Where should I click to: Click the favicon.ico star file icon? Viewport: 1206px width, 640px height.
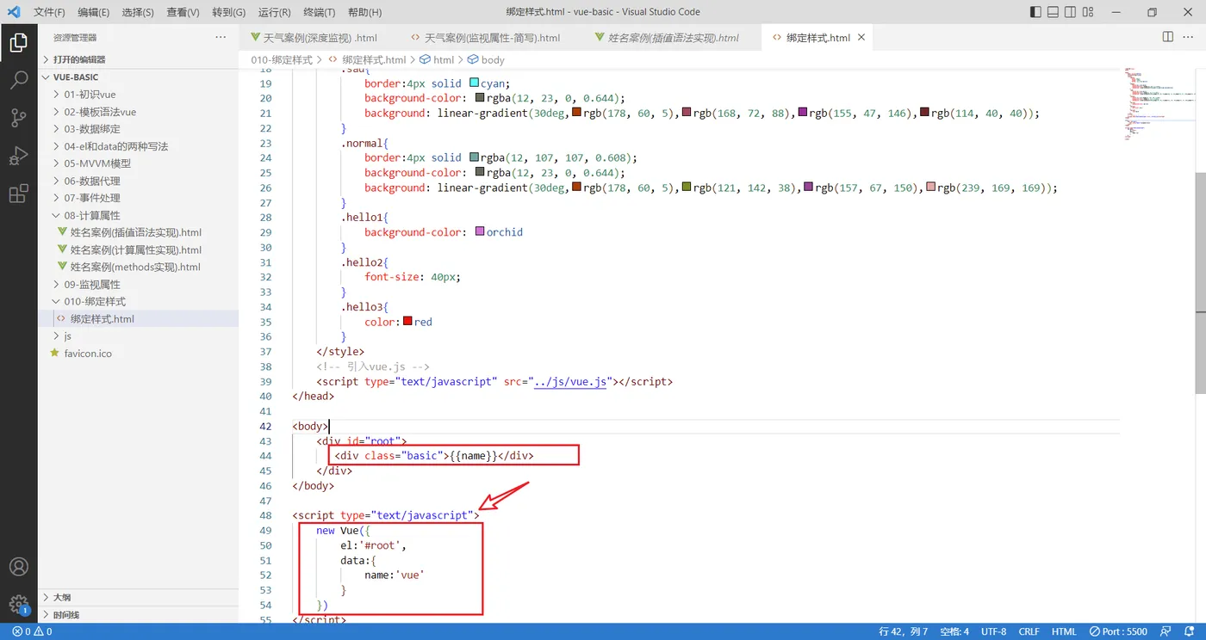(55, 354)
